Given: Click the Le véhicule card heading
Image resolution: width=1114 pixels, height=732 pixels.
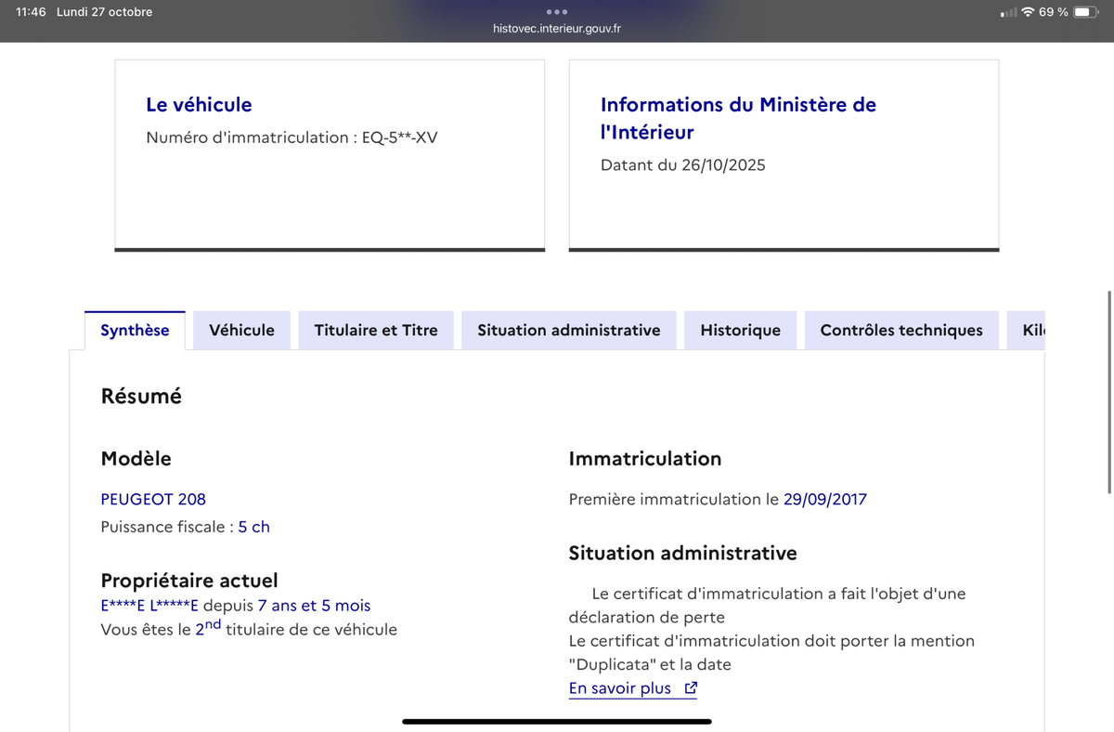Looking at the screenshot, I should pyautogui.click(x=199, y=105).
